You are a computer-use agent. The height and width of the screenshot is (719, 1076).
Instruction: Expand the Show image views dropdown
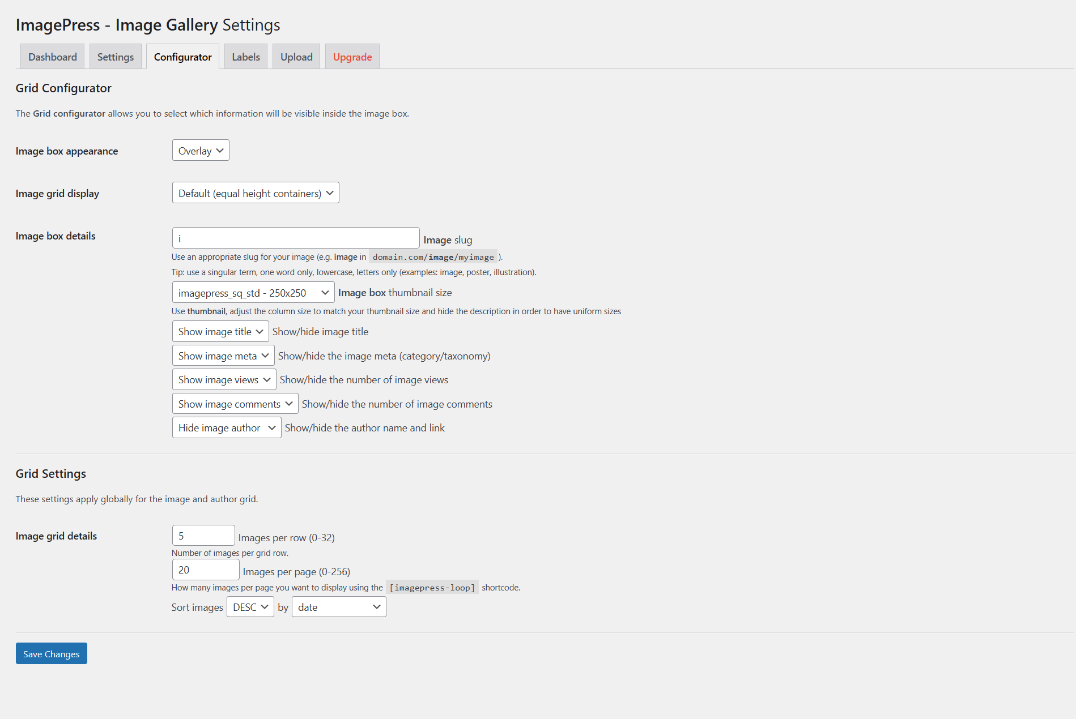224,379
